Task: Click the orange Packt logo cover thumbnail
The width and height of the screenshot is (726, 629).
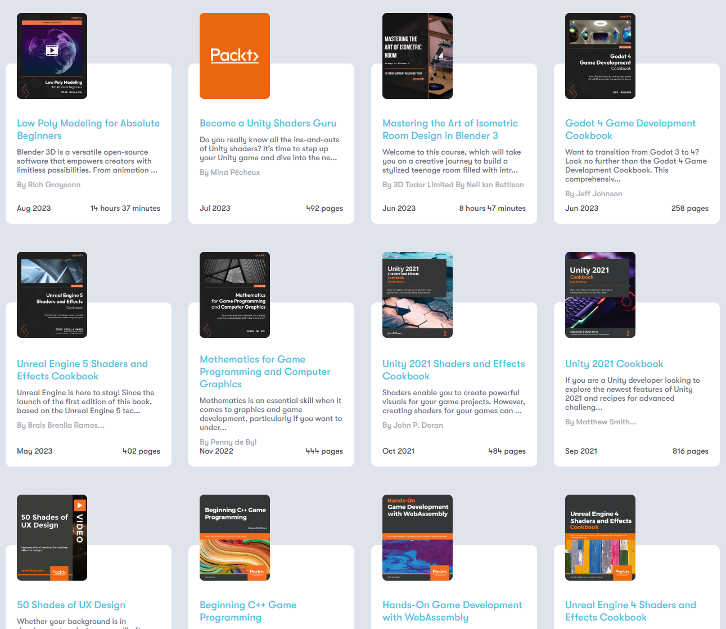Action: click(235, 56)
